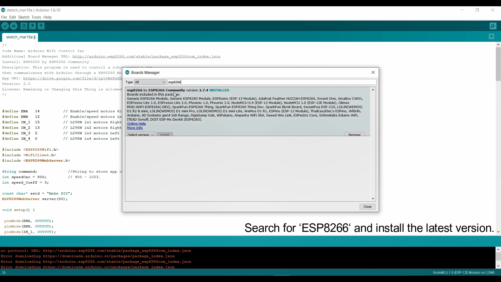Open the Serial Monitor icon at top right
Image resolution: width=501 pixels, height=282 pixels.
coord(493,26)
